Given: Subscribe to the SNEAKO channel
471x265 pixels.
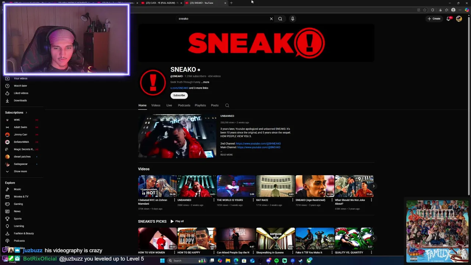Looking at the screenshot, I should 179,95.
